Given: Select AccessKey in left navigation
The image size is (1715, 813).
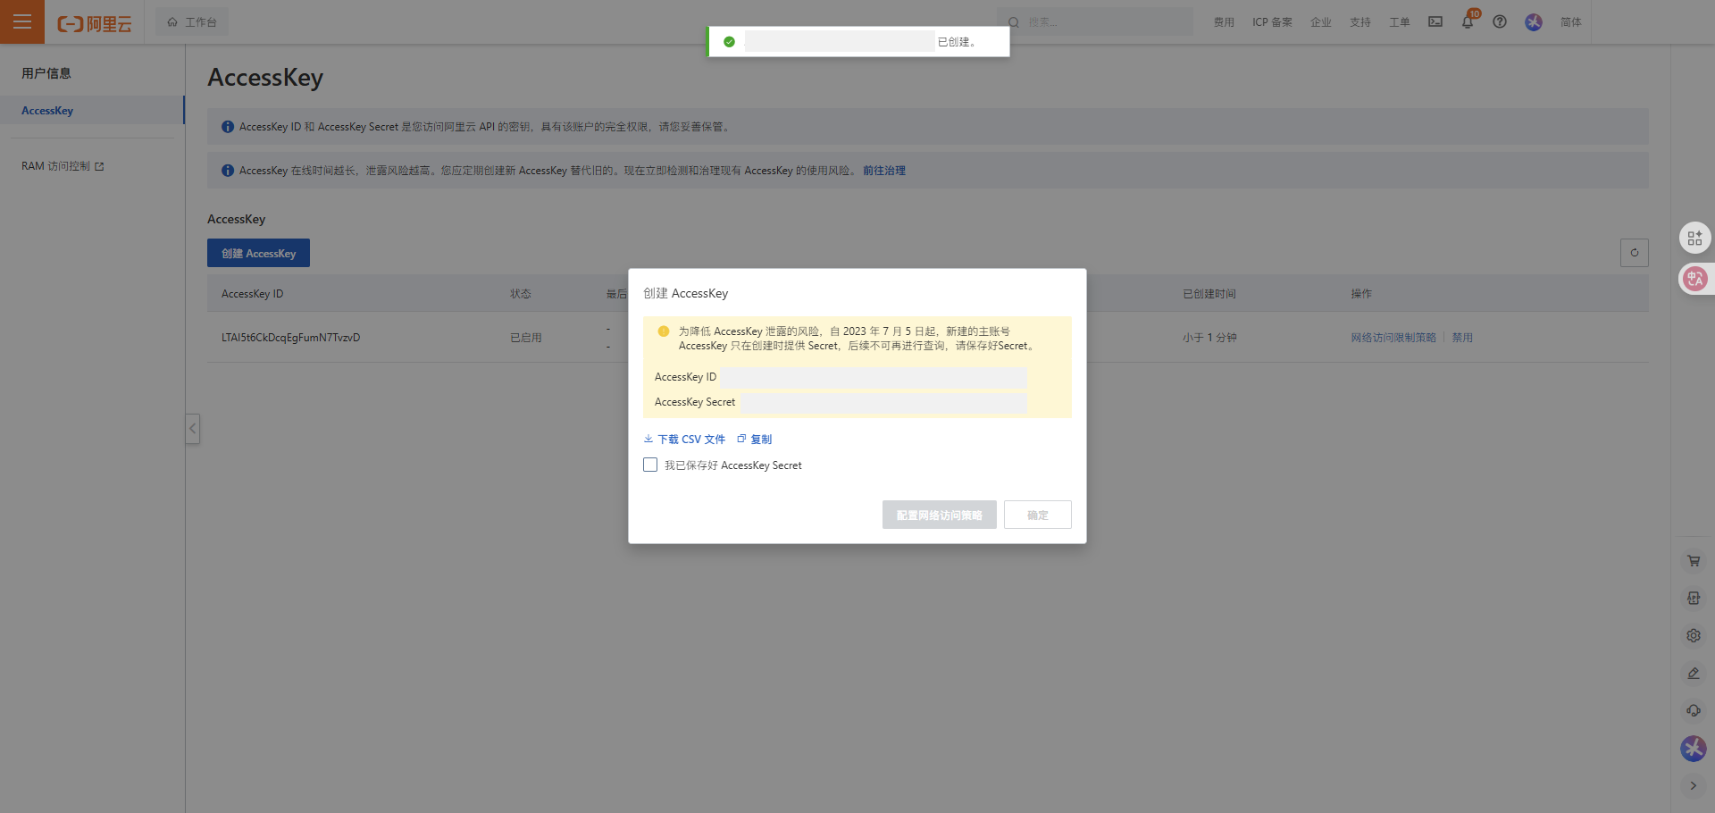Looking at the screenshot, I should (47, 111).
